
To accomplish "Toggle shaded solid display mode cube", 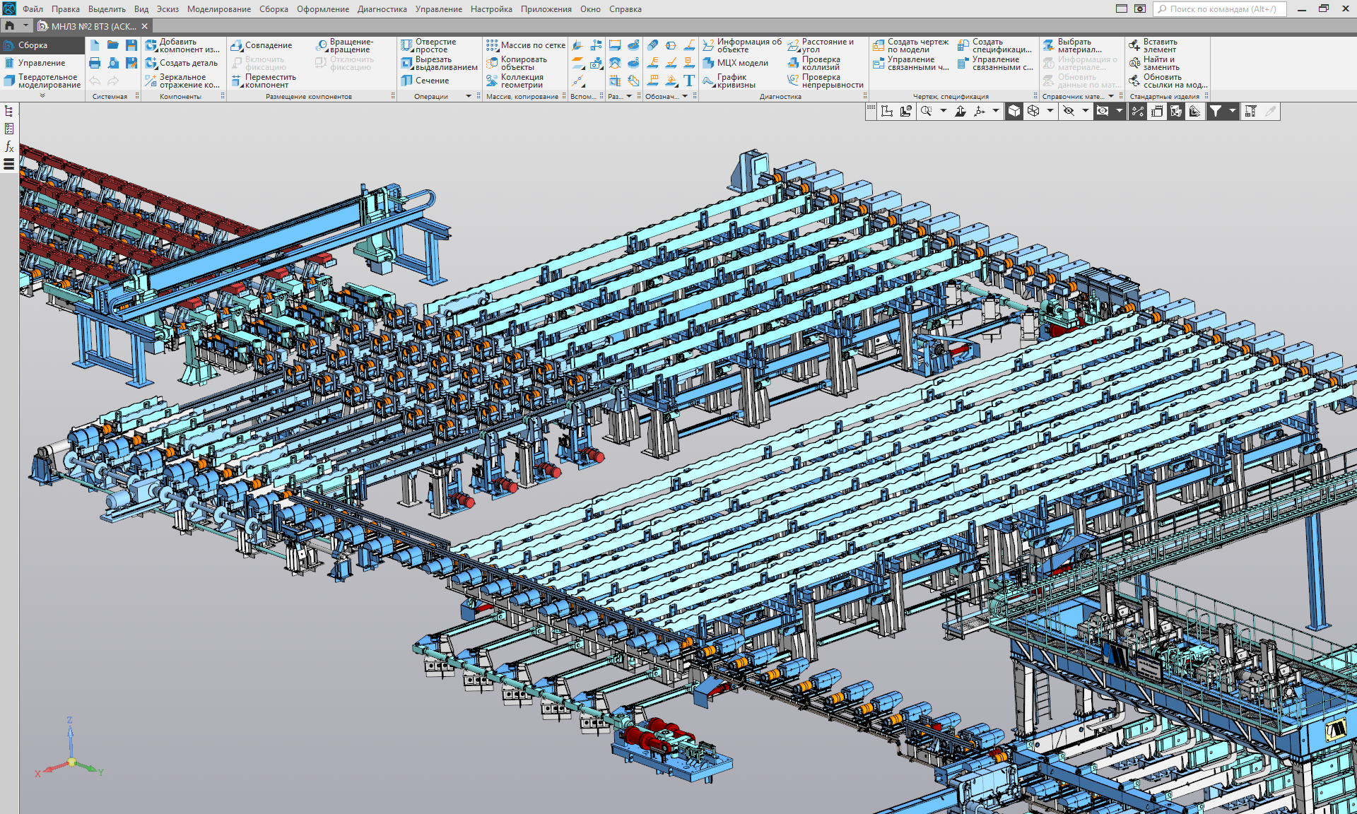I will [x=1014, y=111].
